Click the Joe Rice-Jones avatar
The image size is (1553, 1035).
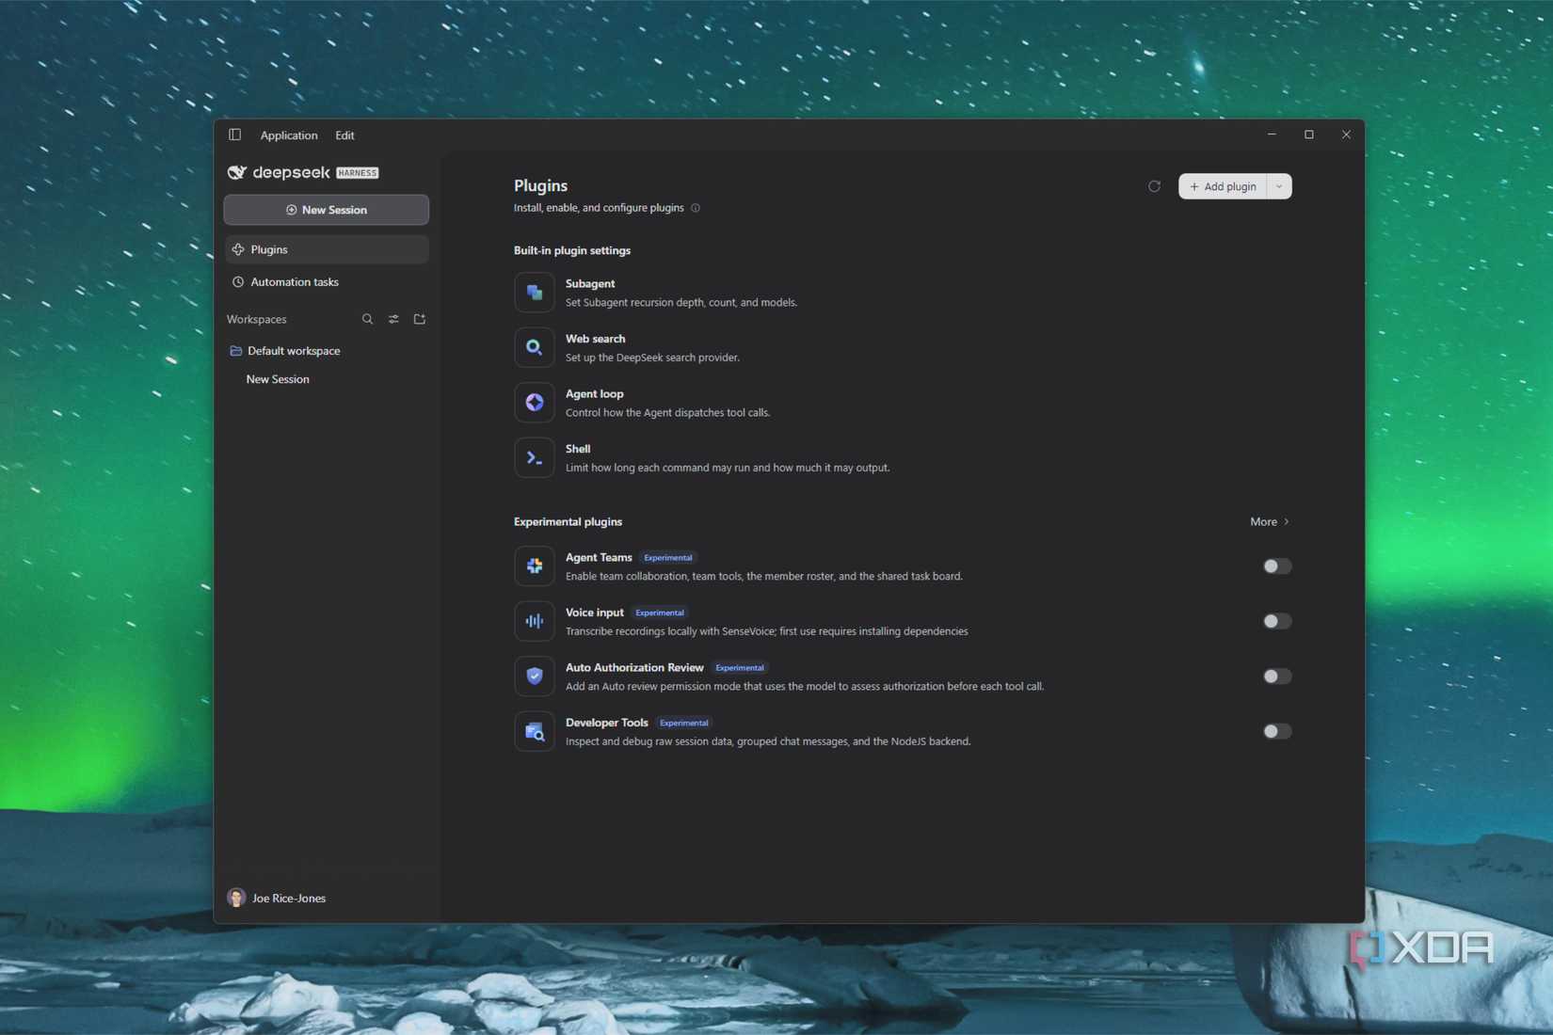pos(236,898)
